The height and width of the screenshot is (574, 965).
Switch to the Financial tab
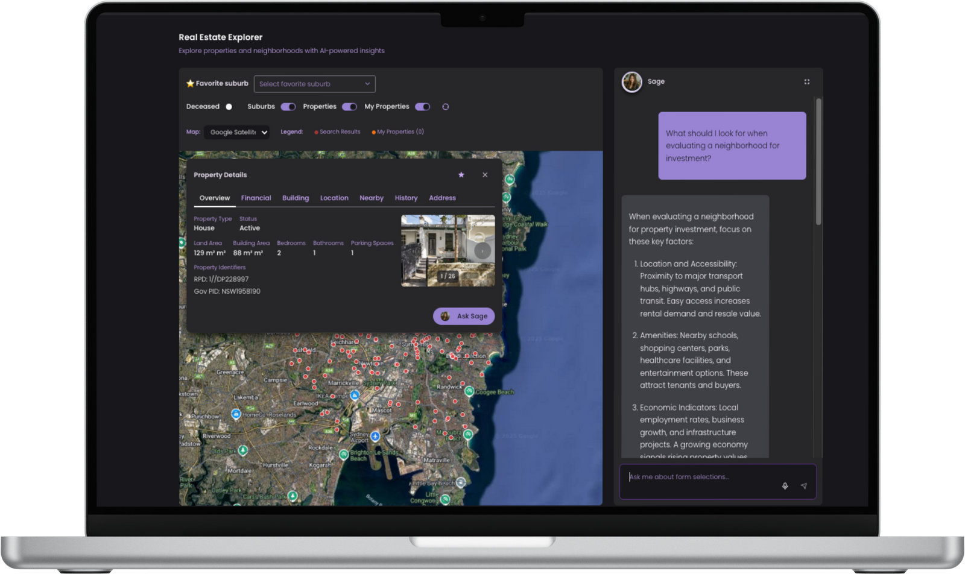click(256, 198)
